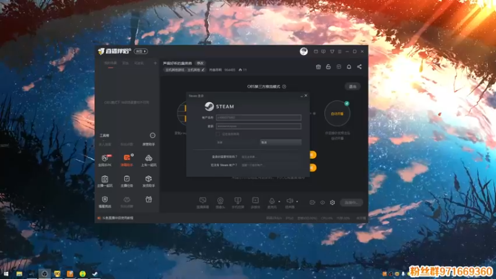496x279 pixels.
Task: Click the notification bell icon
Action: [x=349, y=67]
